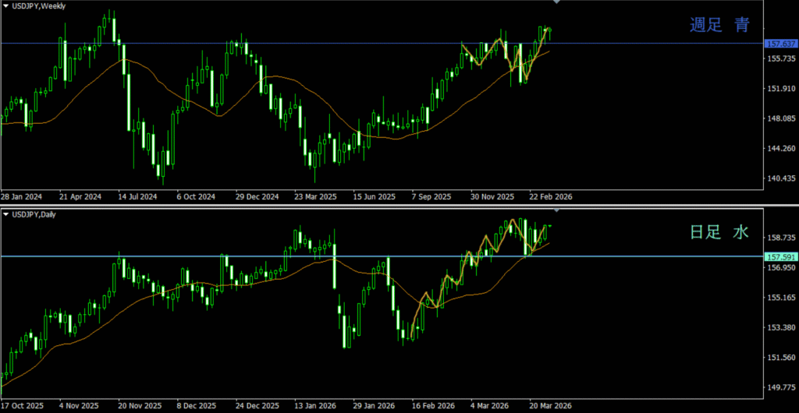Select the 日足 水 text label
Viewport: 799px width, 413px height.
(719, 231)
